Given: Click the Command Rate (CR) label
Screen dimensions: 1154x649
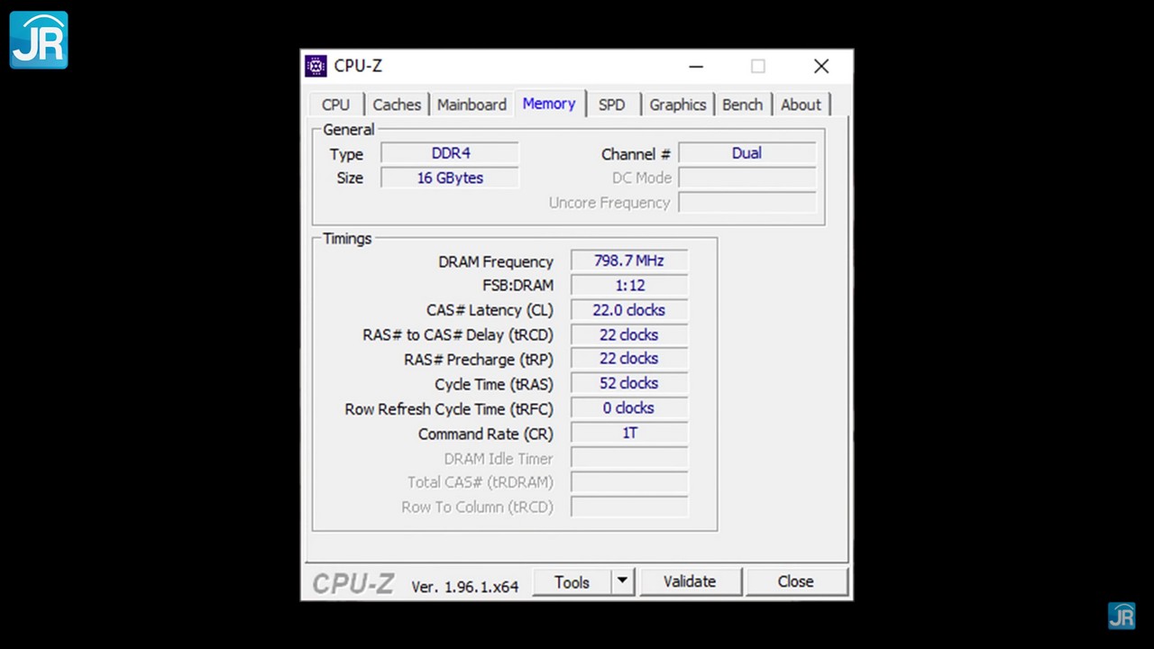Looking at the screenshot, I should (486, 434).
